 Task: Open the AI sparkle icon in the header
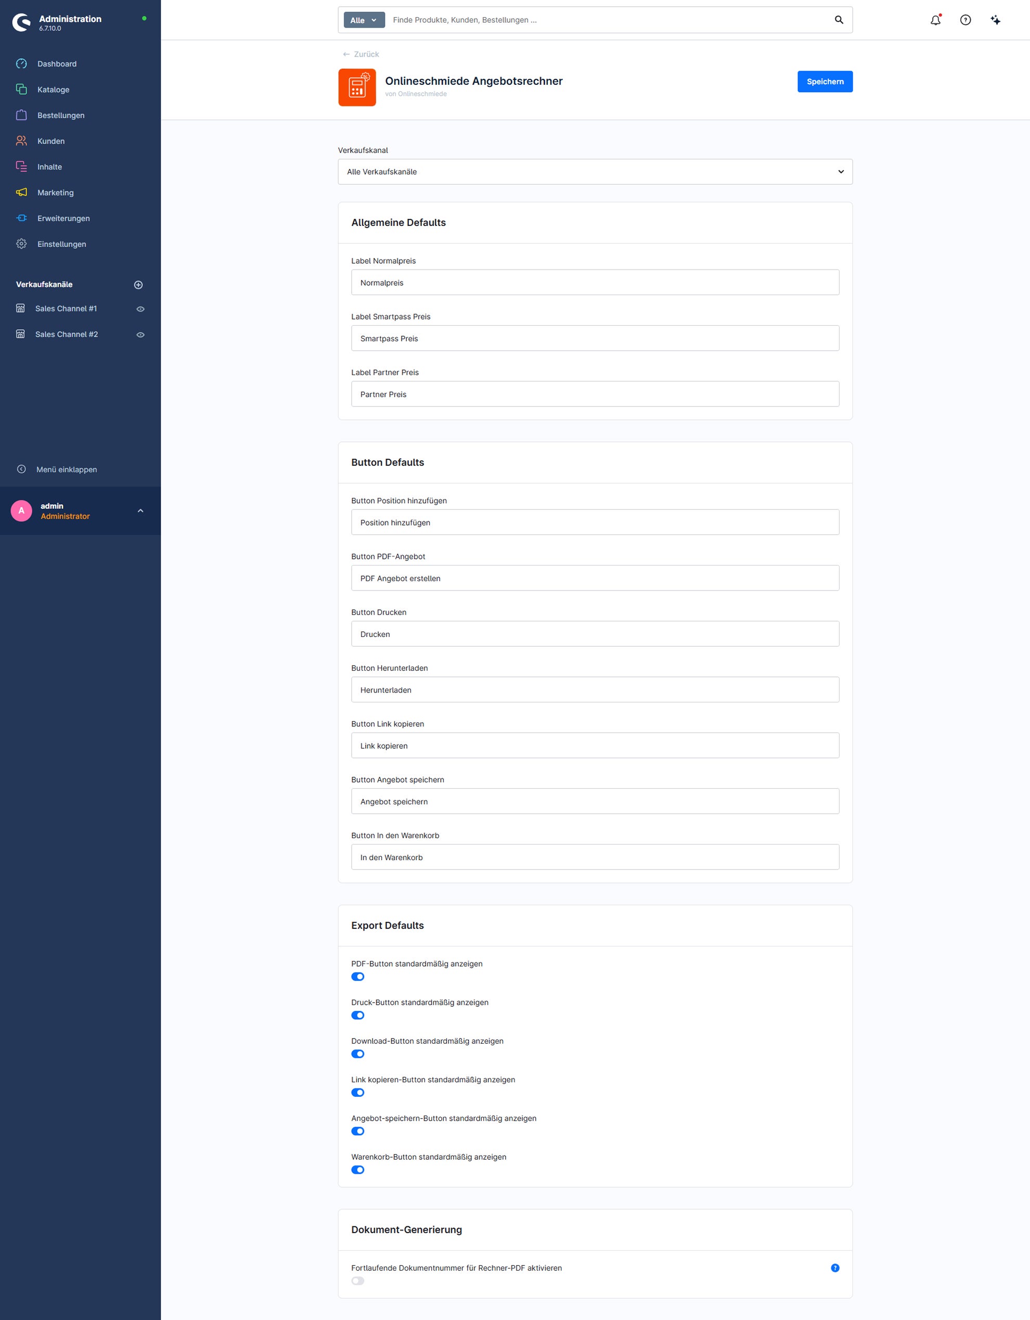pos(996,20)
